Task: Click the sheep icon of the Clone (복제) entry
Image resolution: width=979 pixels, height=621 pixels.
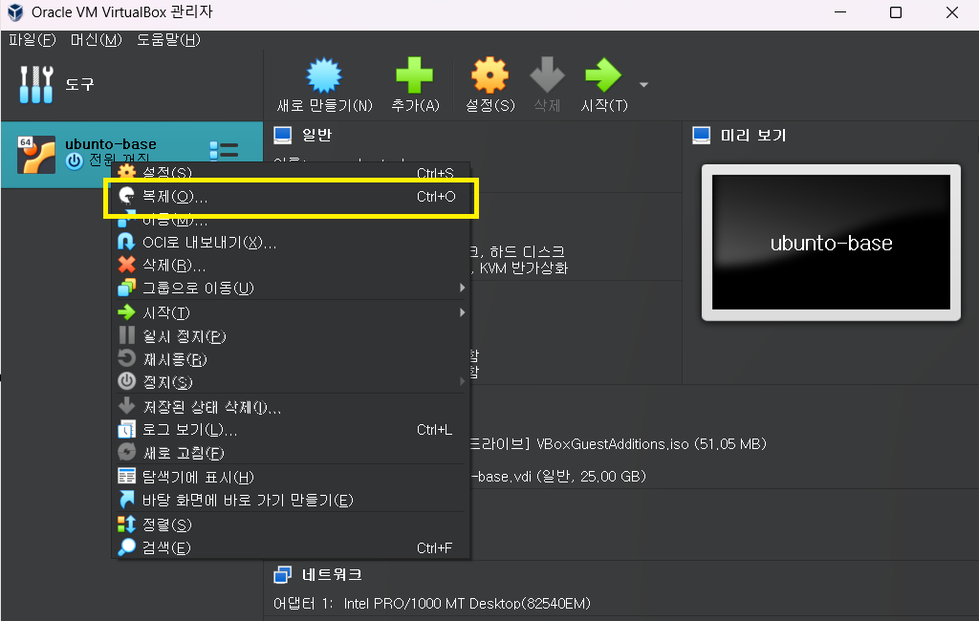Action: click(x=127, y=196)
